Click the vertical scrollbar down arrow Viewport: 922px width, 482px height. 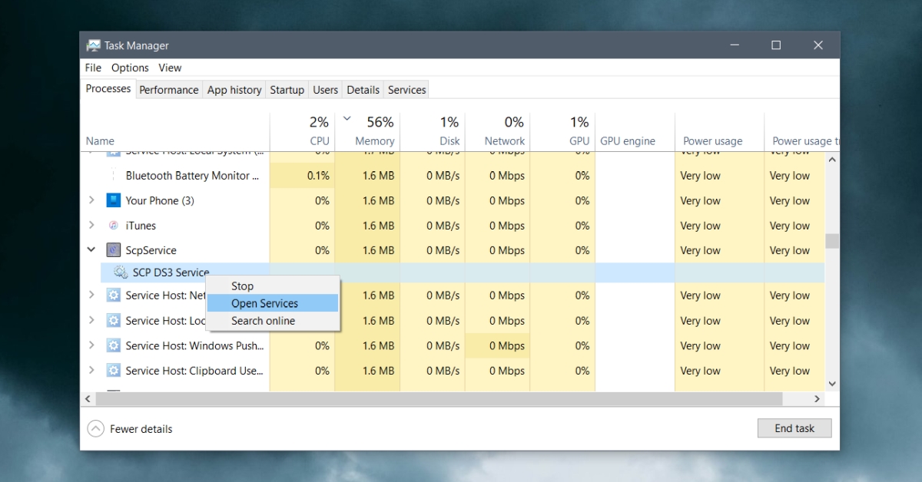coord(831,383)
